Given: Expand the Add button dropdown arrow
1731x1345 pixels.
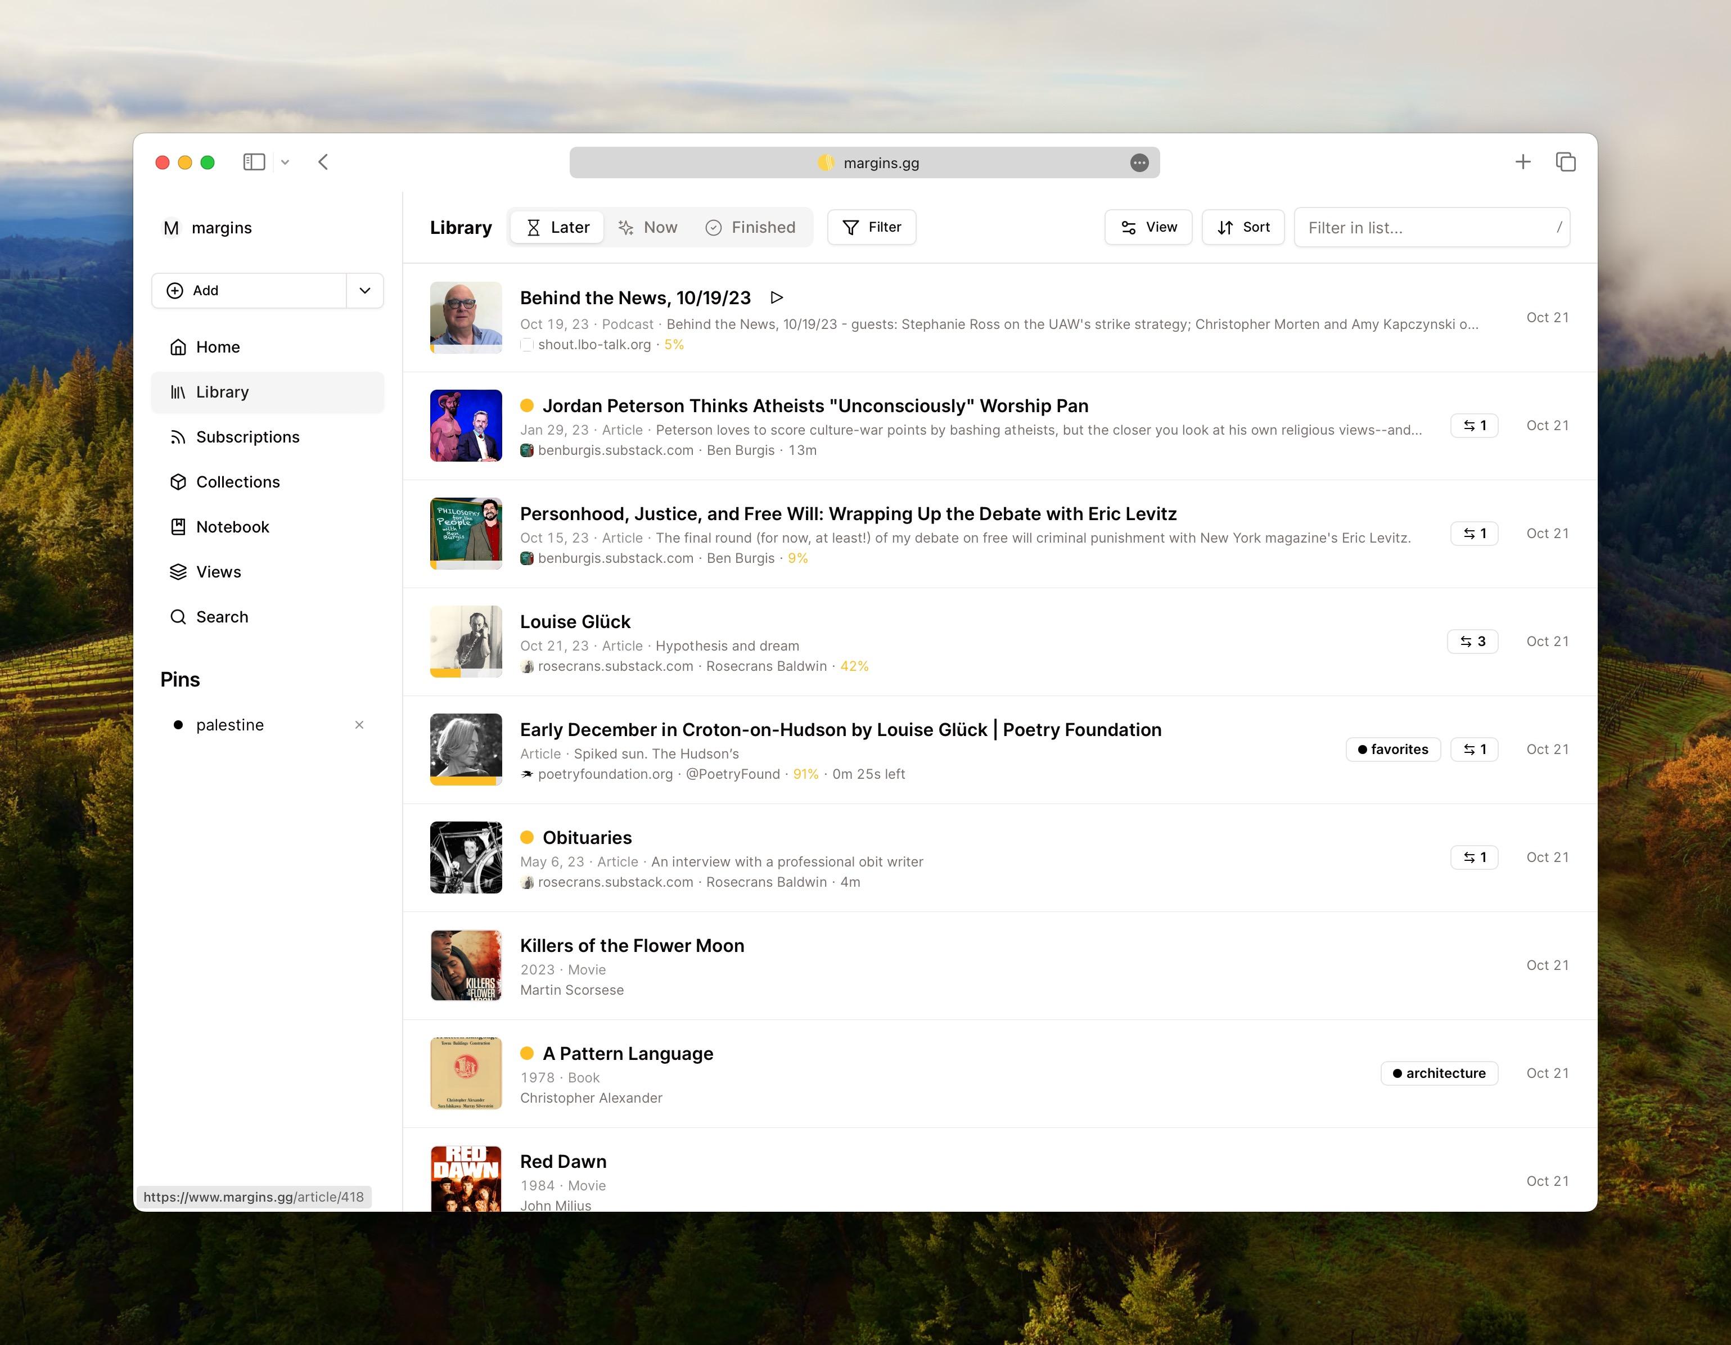Looking at the screenshot, I should pos(364,291).
